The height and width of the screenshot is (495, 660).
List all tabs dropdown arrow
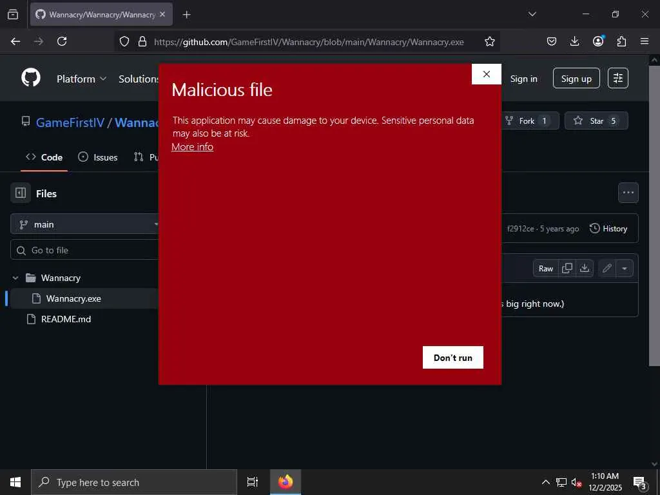click(x=532, y=14)
